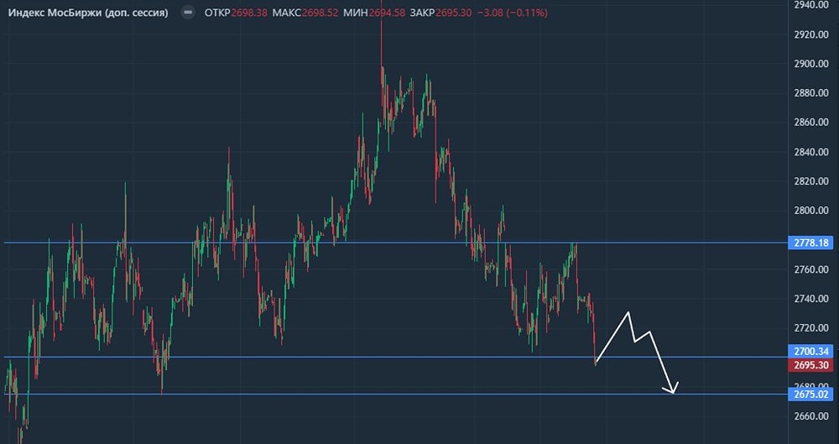Click the МИН label in the legend
This screenshot has width=839, height=444.
pos(356,13)
